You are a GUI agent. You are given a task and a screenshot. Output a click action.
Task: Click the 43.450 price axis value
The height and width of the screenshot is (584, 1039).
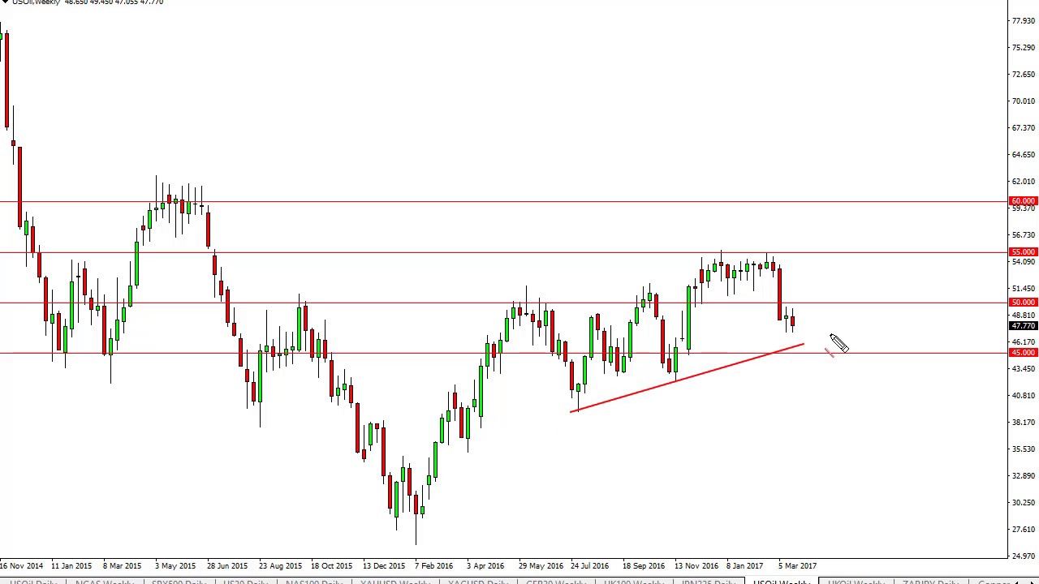[x=1024, y=368]
